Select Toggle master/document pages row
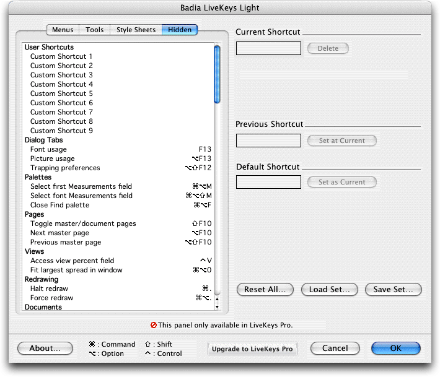 118,223
